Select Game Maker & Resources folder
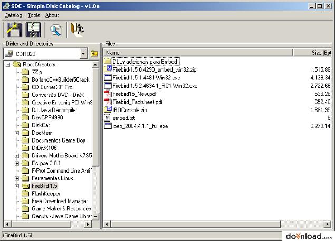 click(61, 208)
